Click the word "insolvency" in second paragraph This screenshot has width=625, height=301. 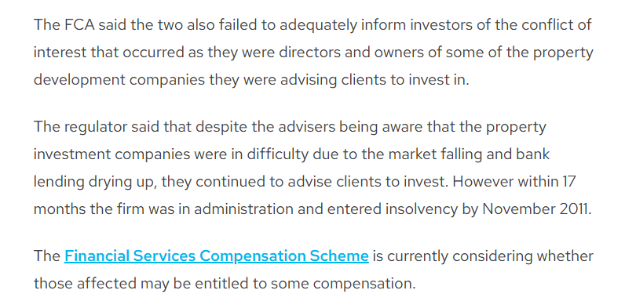pyautogui.click(x=422, y=209)
